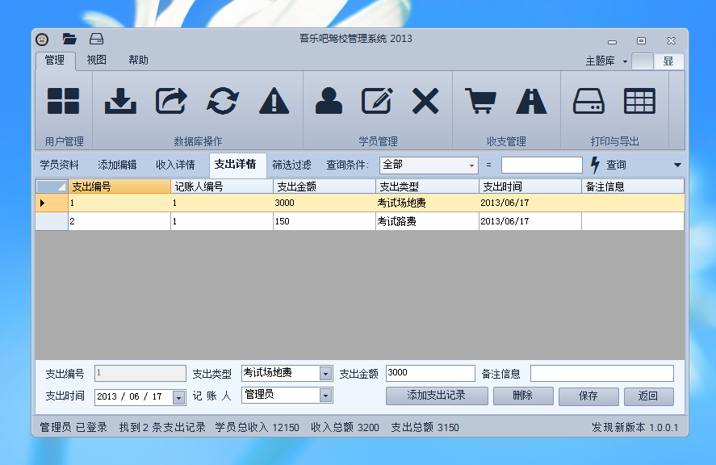Screen dimensions: 716x465
Task: Click the shopping cart income icon
Action: click(x=480, y=101)
